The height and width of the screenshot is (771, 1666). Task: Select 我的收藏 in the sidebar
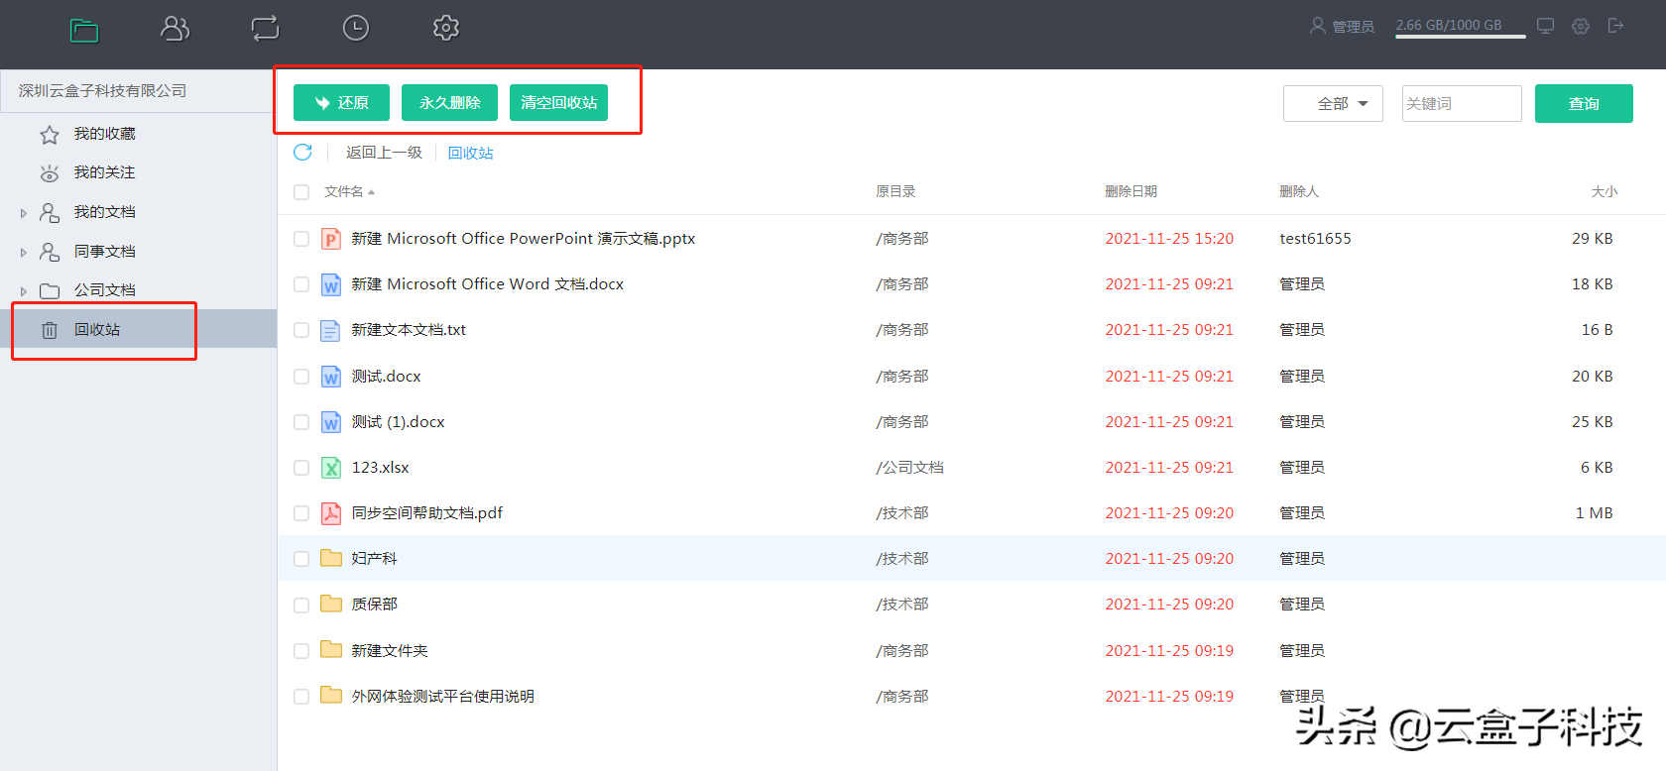tap(104, 134)
